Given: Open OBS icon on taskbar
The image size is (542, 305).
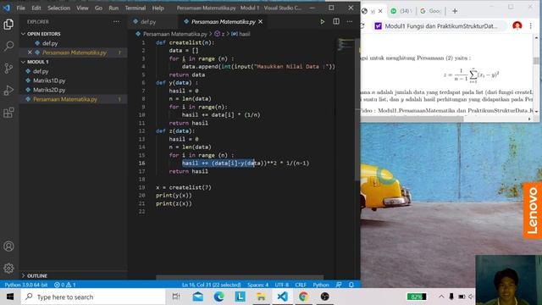Looking at the screenshot, I should pyautogui.click(x=324, y=297).
